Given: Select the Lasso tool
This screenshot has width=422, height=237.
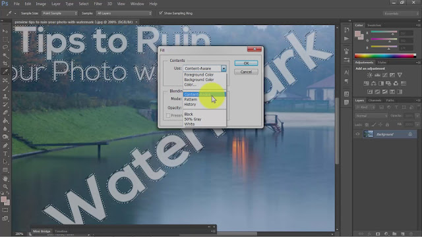Looking at the screenshot, I should pos(5,47).
